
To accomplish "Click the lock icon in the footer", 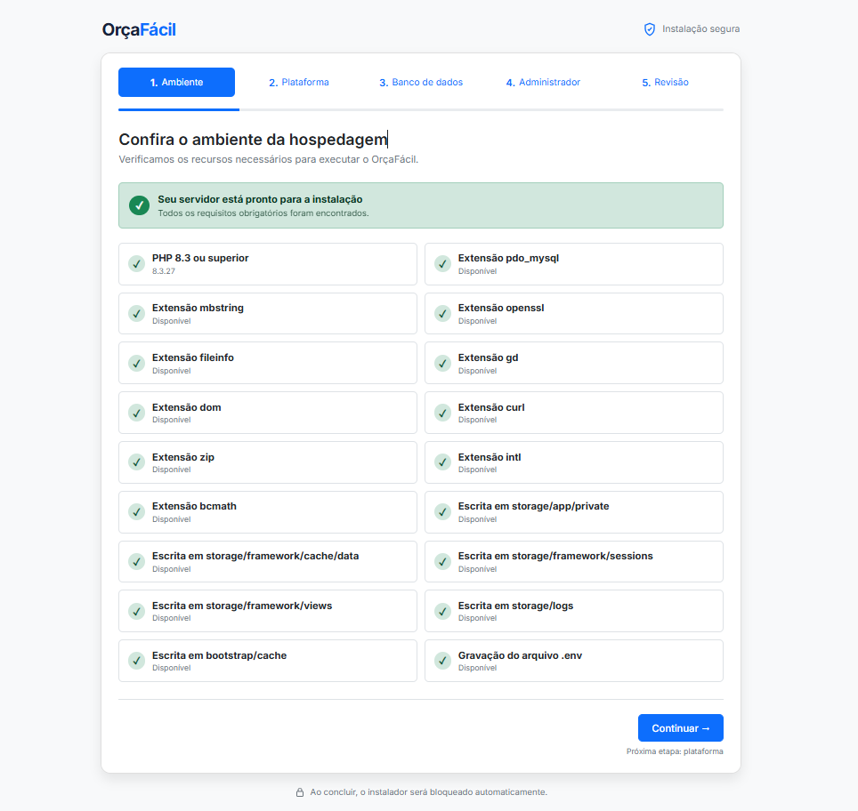I will (300, 791).
